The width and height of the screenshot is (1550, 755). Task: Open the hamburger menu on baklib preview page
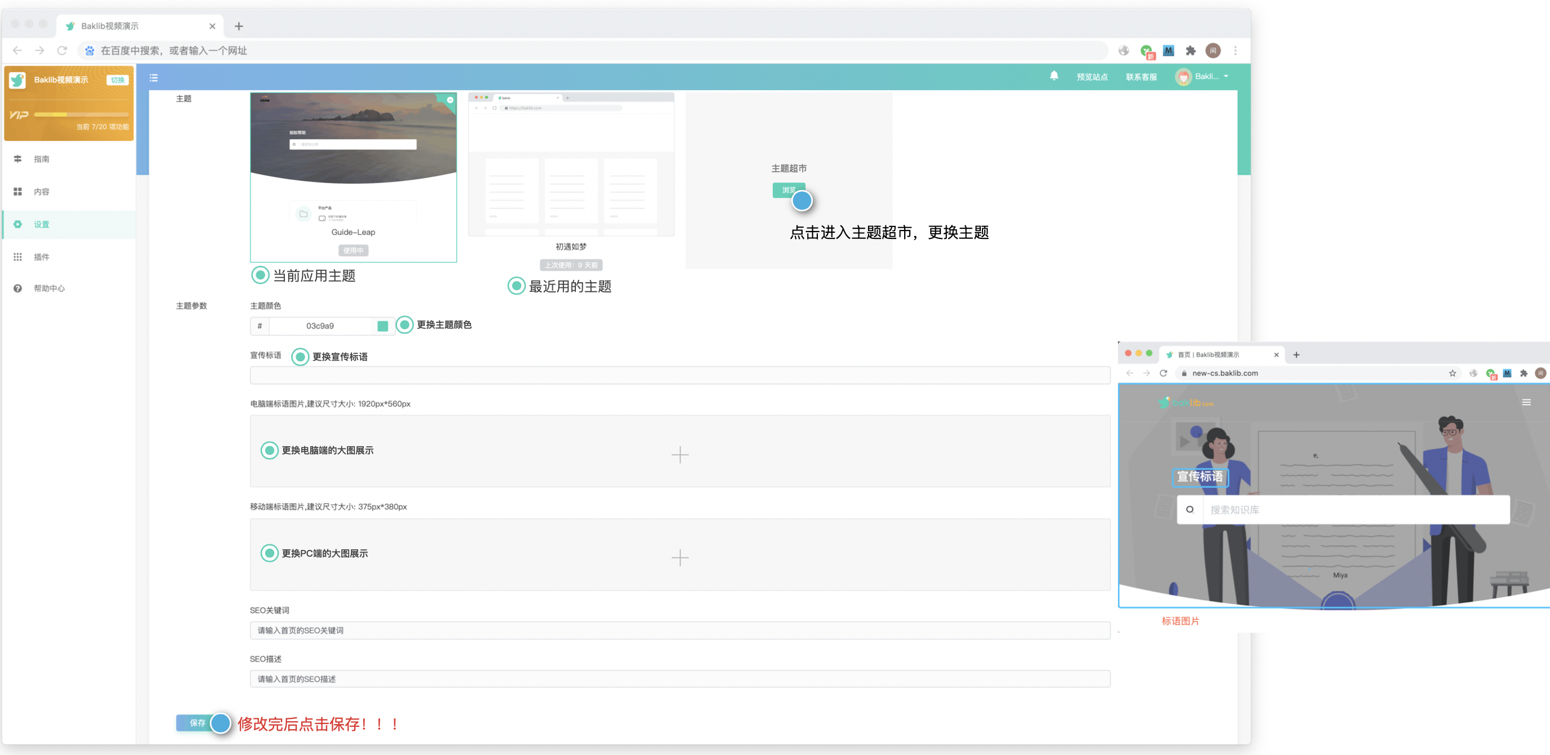click(x=1526, y=402)
